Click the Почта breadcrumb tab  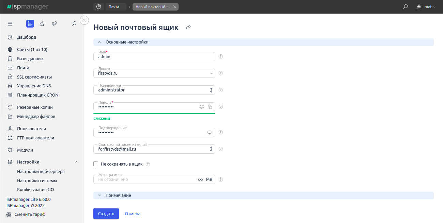click(116, 7)
